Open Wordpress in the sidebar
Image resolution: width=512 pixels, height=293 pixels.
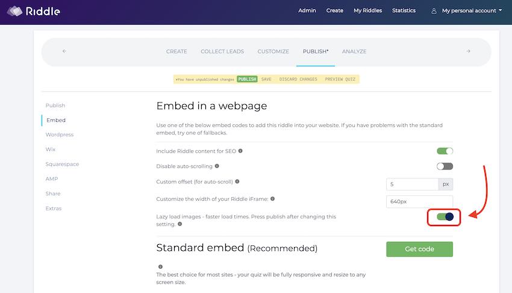pyautogui.click(x=60, y=135)
